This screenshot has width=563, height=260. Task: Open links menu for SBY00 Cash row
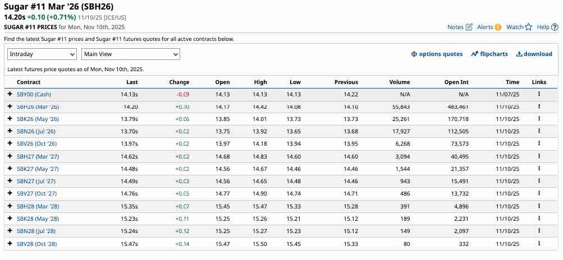click(539, 94)
